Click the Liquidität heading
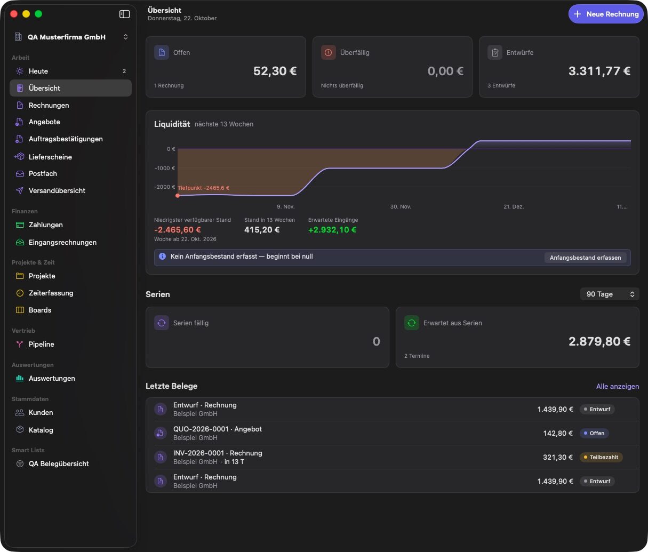 click(172, 124)
